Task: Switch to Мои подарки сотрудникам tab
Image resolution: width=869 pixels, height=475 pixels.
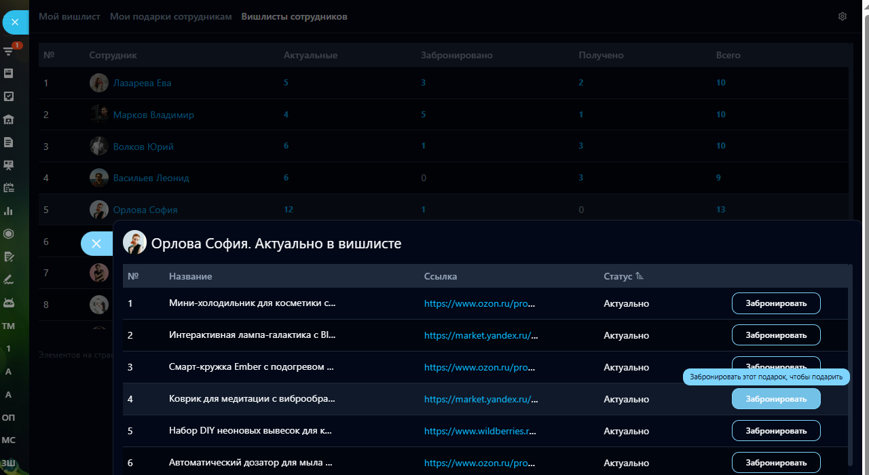Action: tap(170, 16)
